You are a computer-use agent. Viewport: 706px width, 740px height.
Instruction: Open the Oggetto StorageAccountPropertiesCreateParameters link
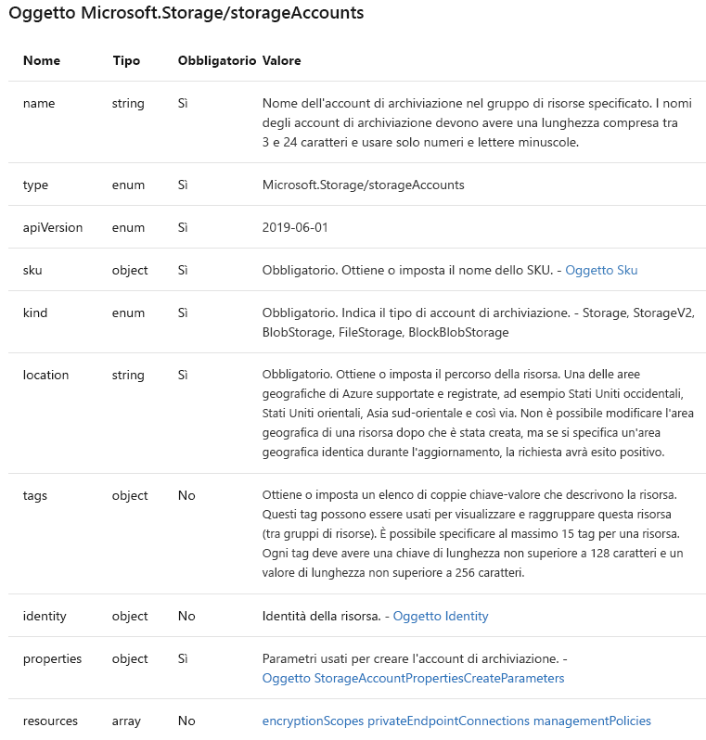point(413,678)
